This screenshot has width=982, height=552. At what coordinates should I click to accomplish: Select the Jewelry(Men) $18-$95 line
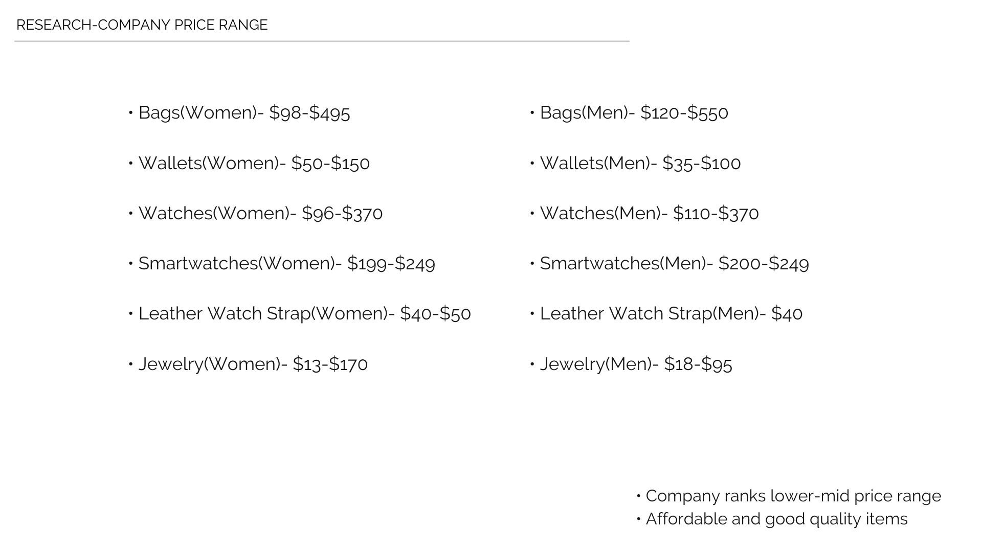(x=631, y=364)
